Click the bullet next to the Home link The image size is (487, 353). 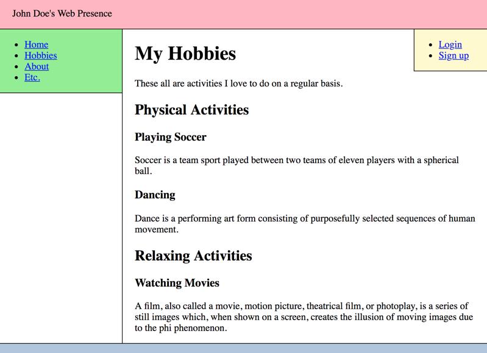[16, 45]
